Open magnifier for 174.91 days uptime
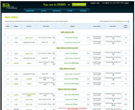 pos(88,84)
